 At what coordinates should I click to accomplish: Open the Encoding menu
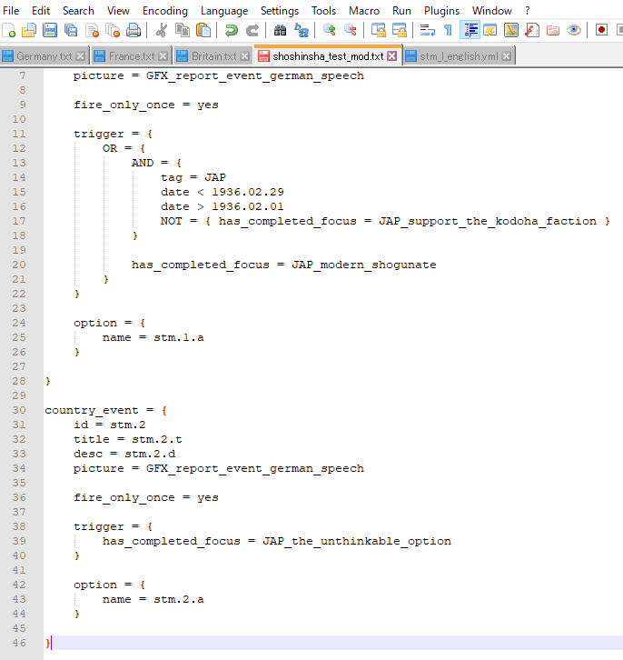165,11
